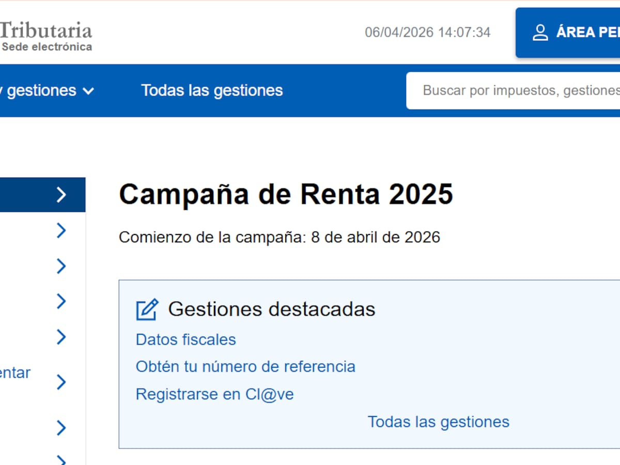
Task: Expand the third sidebar menu entry
Action: [x=61, y=266]
